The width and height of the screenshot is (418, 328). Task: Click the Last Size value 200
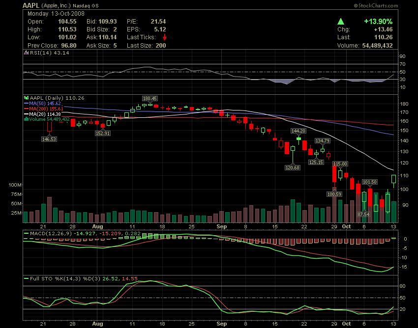click(161, 46)
